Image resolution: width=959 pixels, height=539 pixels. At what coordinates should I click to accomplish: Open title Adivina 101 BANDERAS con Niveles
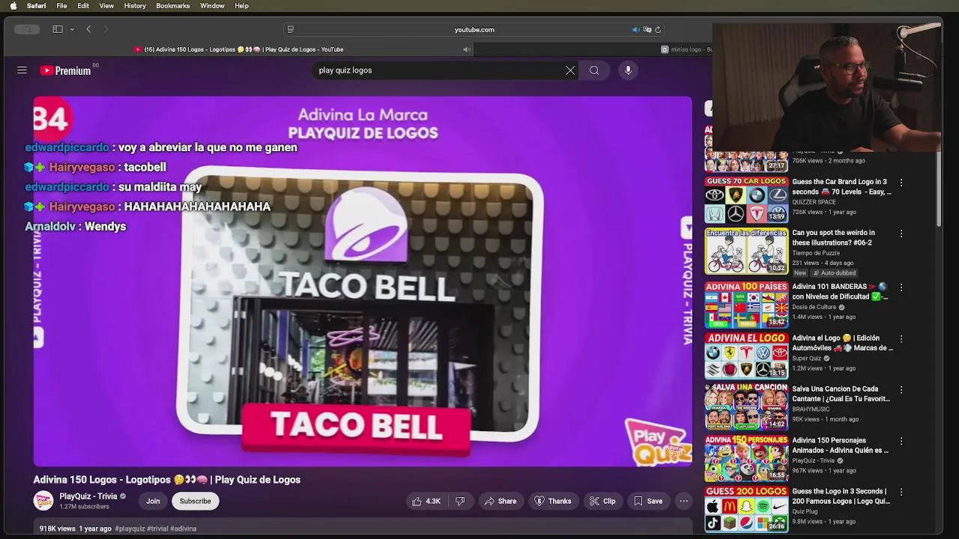(840, 292)
